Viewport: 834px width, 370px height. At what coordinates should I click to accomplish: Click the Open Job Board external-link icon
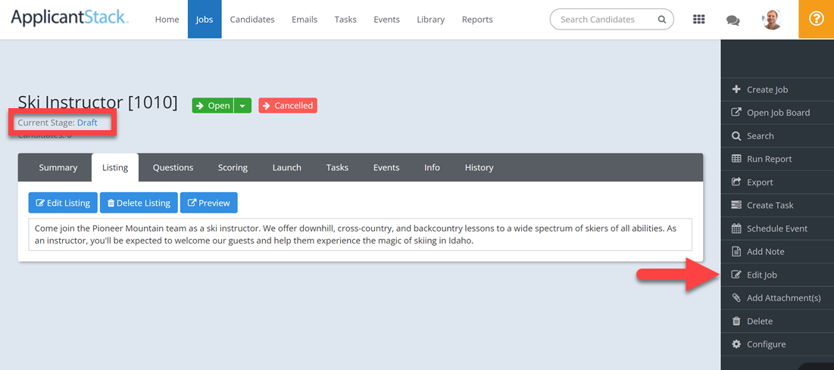736,112
